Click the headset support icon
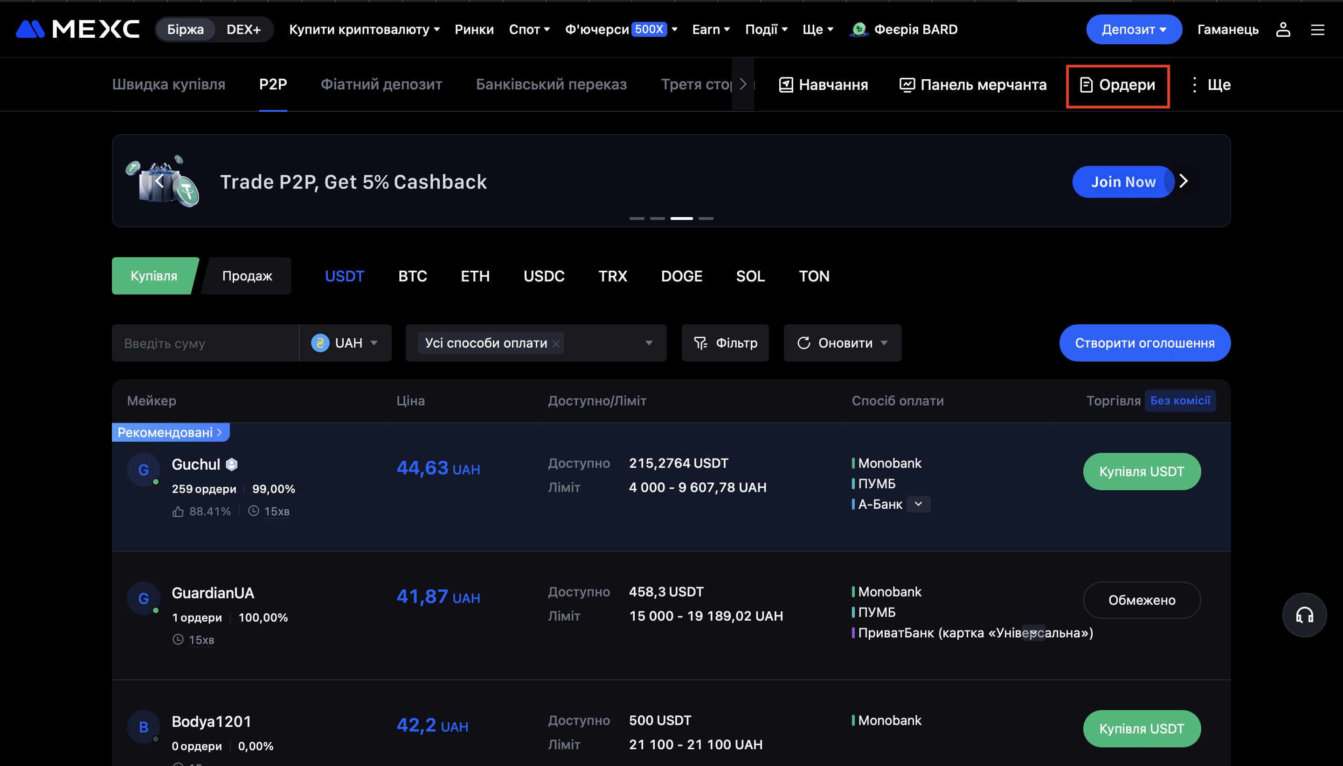Viewport: 1343px width, 766px height. [x=1304, y=615]
